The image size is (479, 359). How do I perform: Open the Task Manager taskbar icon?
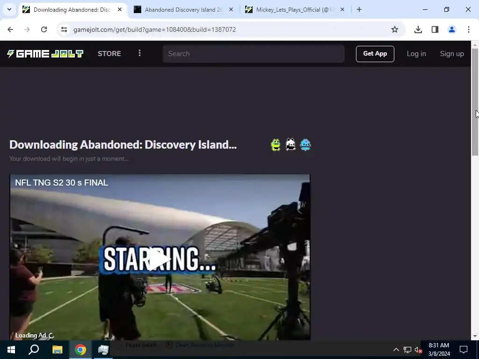click(x=103, y=350)
